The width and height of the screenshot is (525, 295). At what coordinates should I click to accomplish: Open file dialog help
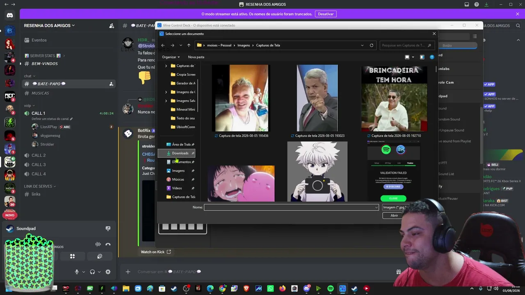click(x=432, y=57)
